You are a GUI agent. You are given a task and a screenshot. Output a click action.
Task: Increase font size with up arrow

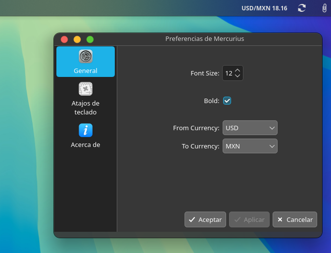pos(237,71)
